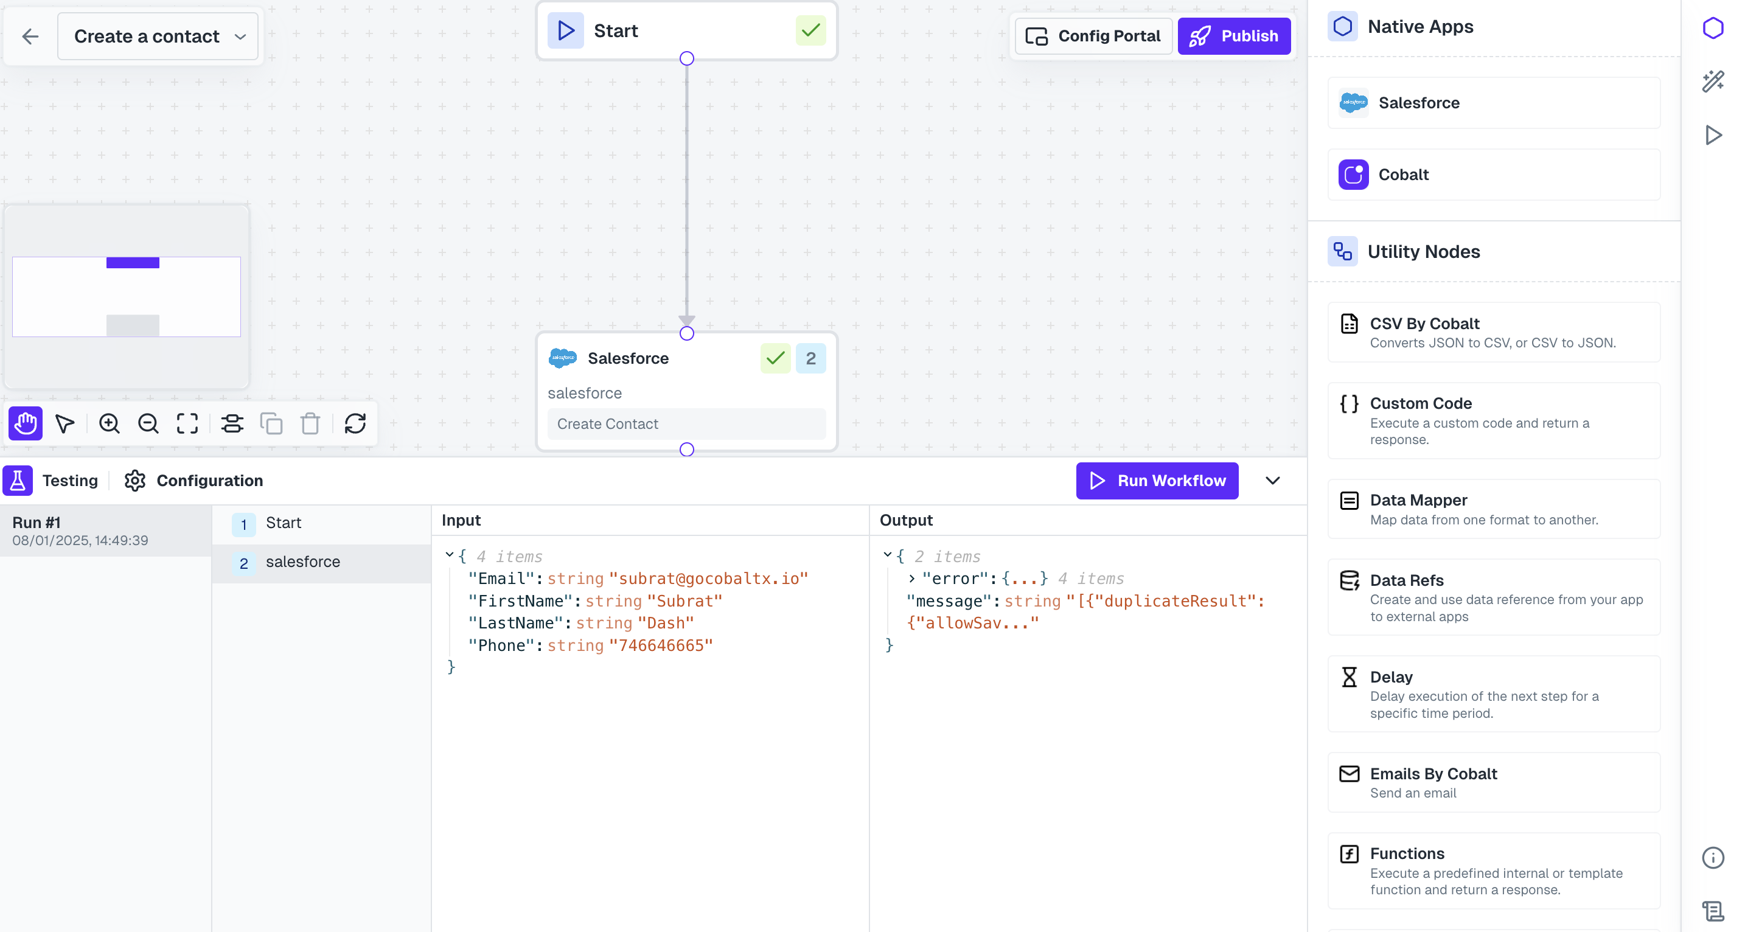Publish the workflow
The image size is (1745, 932).
pyautogui.click(x=1235, y=36)
